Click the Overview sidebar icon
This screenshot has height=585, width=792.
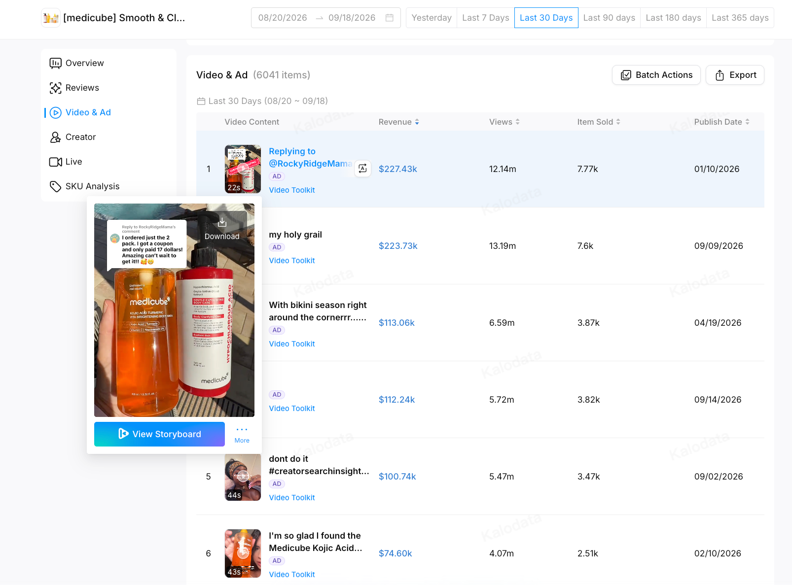(56, 63)
